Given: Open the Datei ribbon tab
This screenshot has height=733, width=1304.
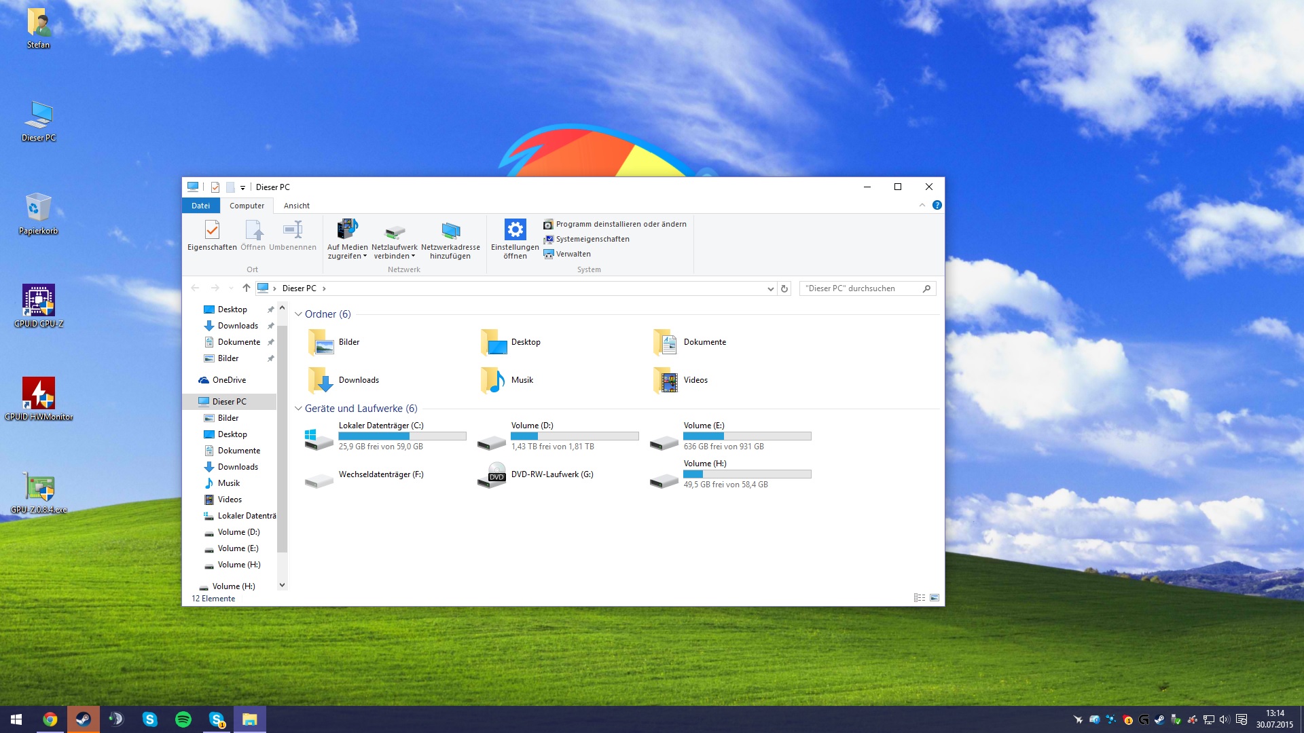Looking at the screenshot, I should click(x=200, y=206).
